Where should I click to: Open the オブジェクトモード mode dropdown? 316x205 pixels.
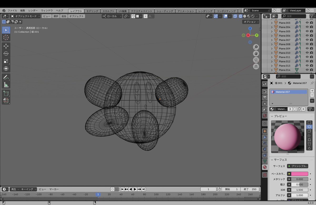26,16
